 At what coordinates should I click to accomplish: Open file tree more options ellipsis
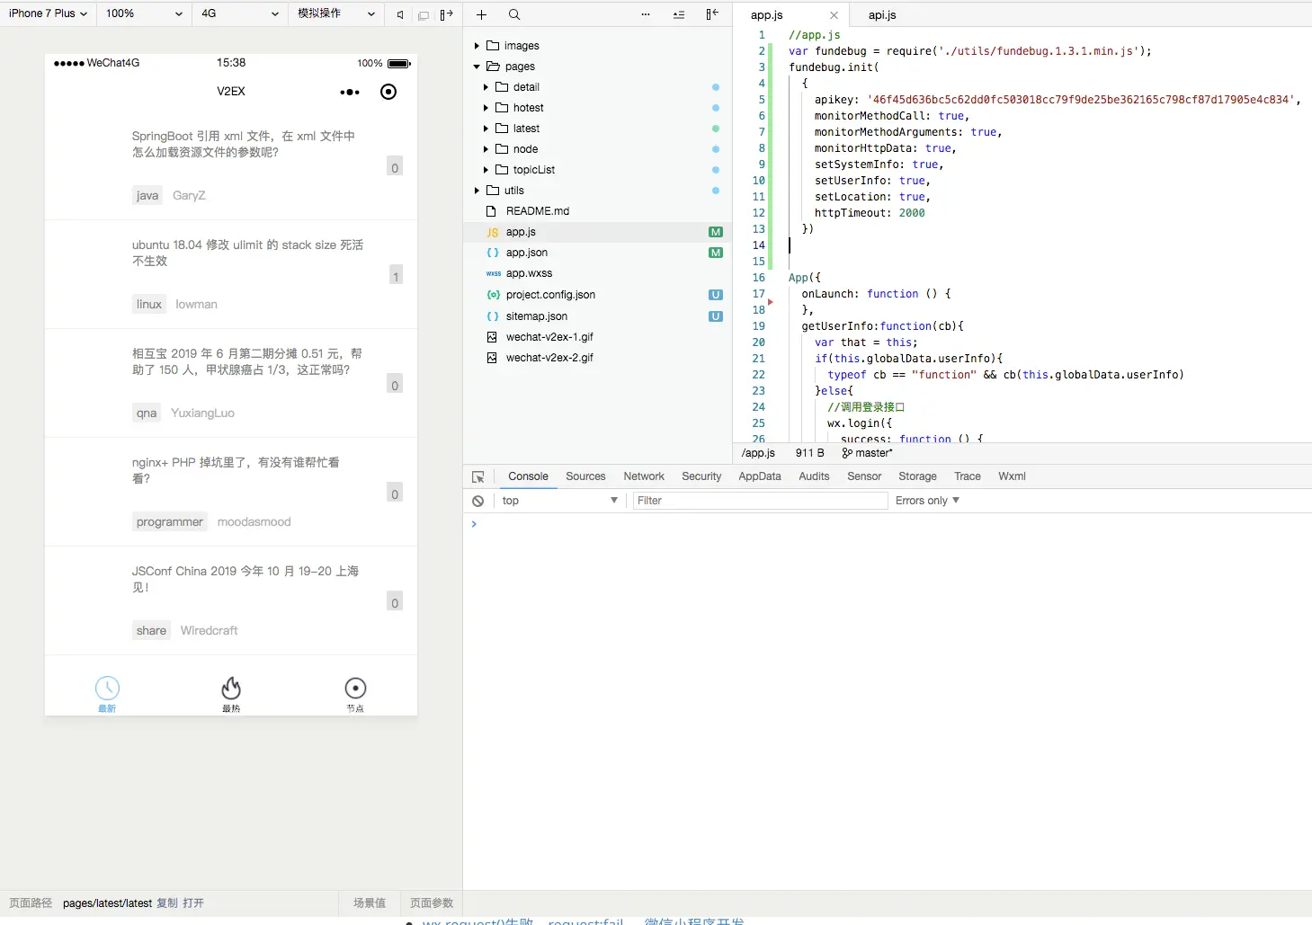[646, 14]
